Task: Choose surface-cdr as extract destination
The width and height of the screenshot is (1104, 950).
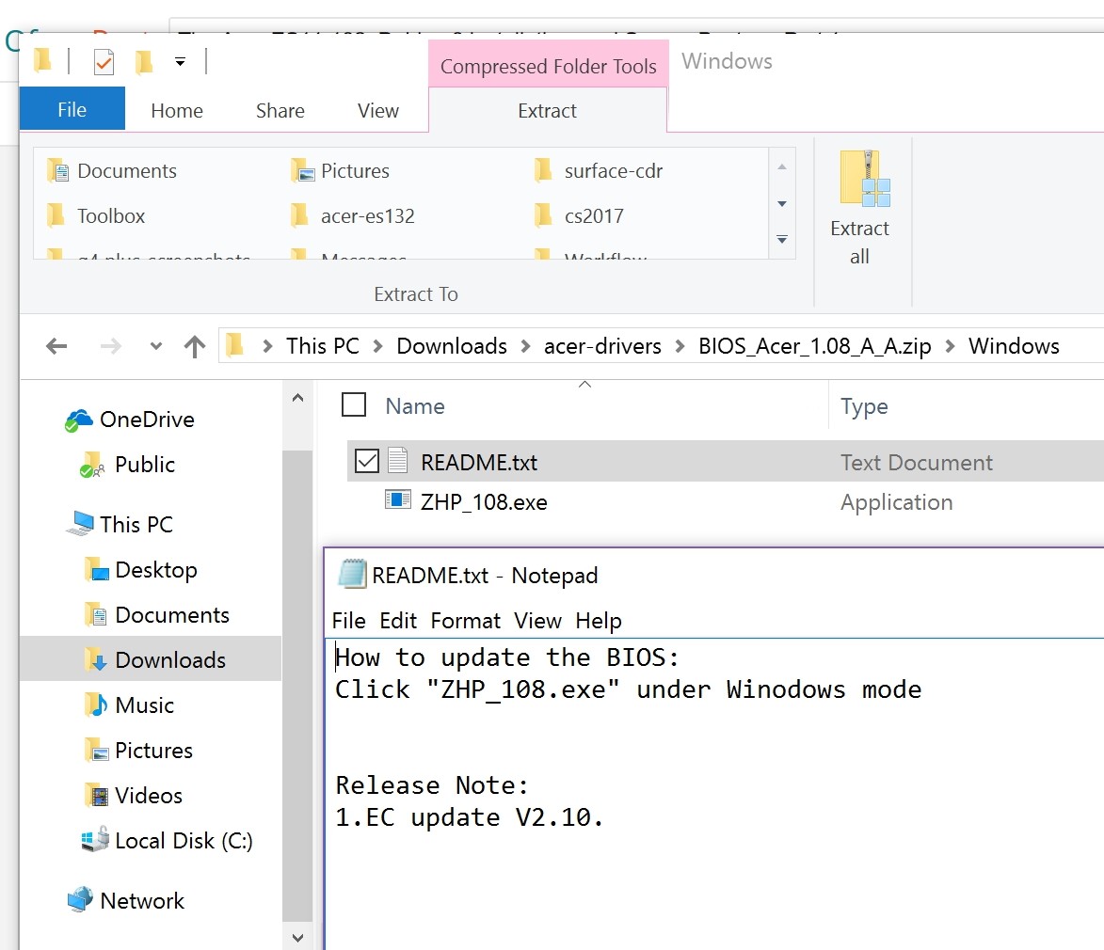Action: [x=600, y=171]
